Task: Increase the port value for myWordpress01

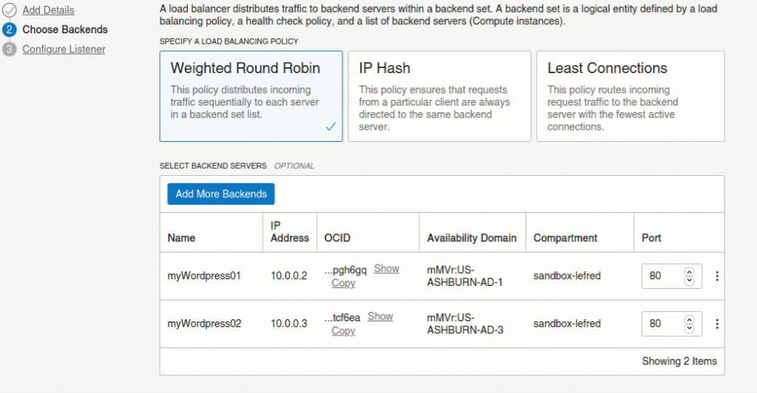Action: (690, 272)
